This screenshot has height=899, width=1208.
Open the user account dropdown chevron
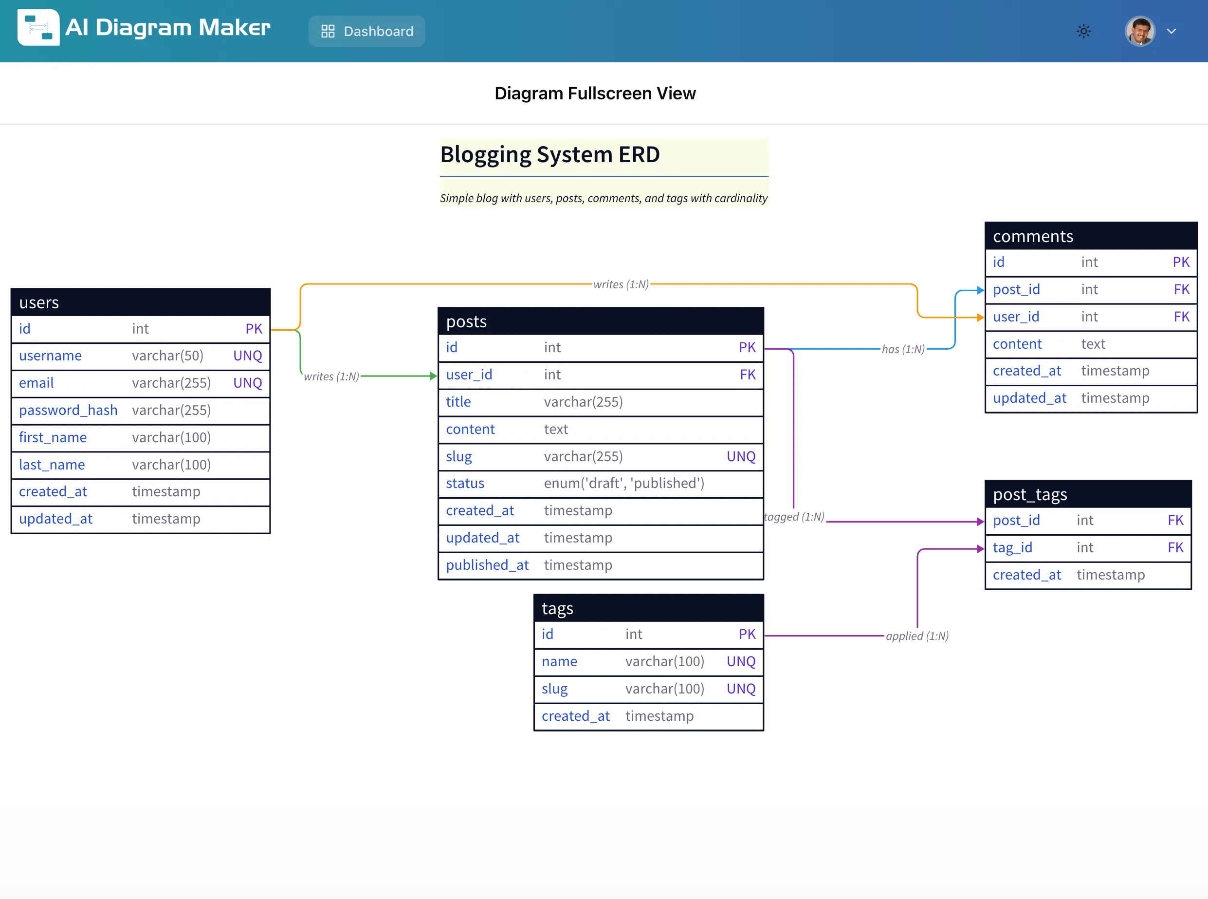tap(1171, 31)
